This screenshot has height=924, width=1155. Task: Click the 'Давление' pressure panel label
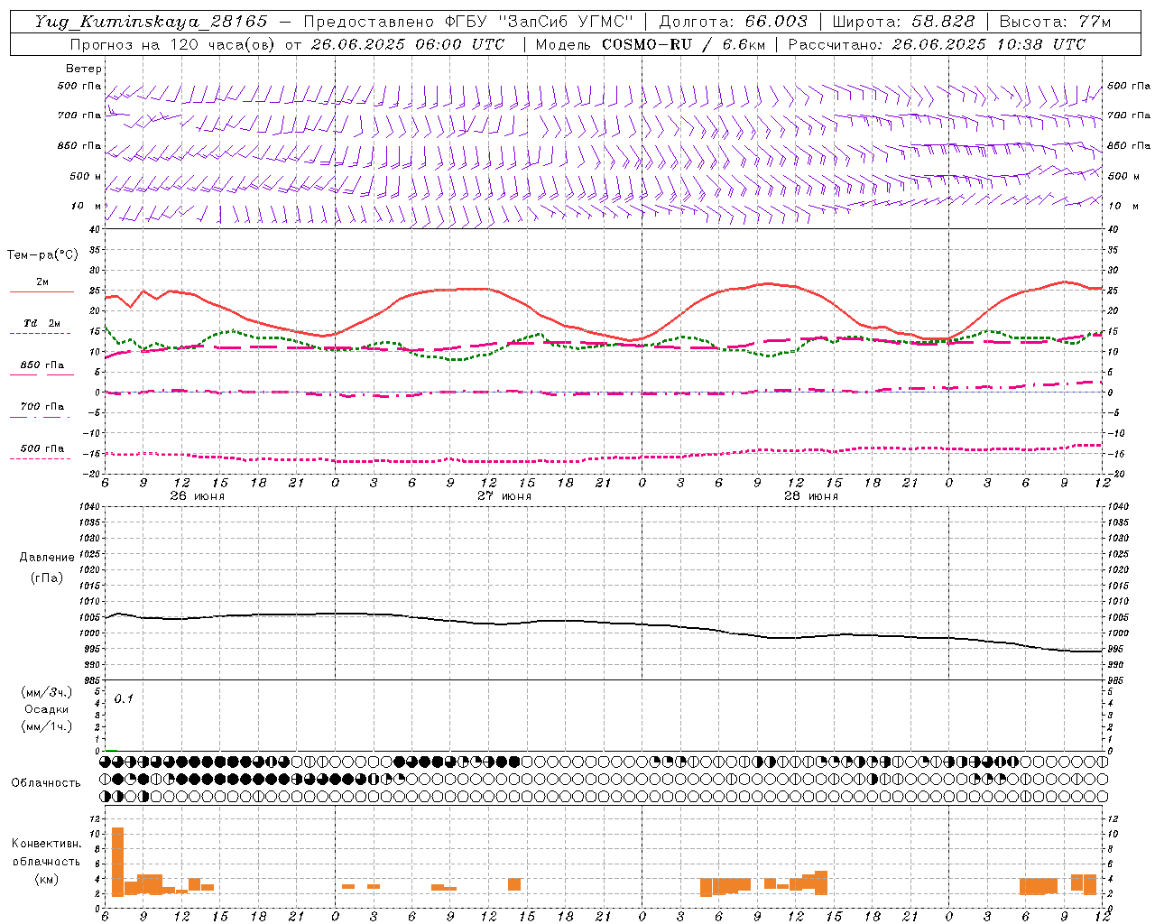click(47, 558)
